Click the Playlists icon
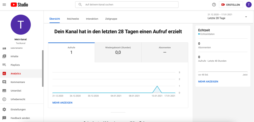 (4, 65)
